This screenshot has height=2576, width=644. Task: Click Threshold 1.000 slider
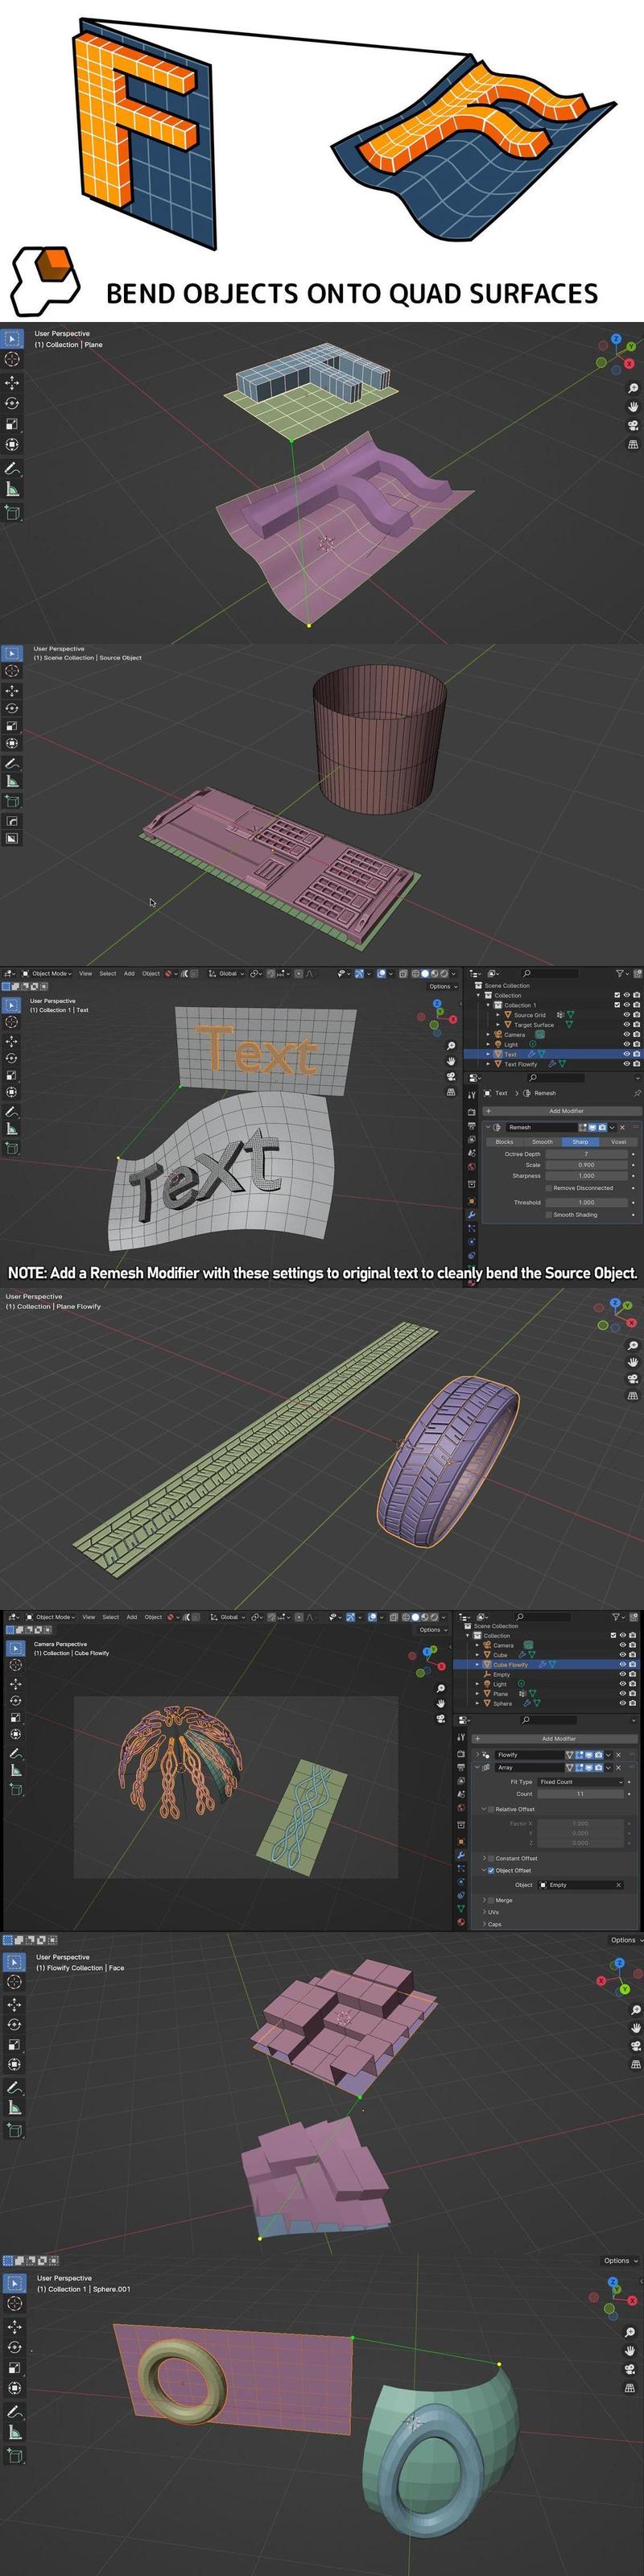pos(585,1202)
